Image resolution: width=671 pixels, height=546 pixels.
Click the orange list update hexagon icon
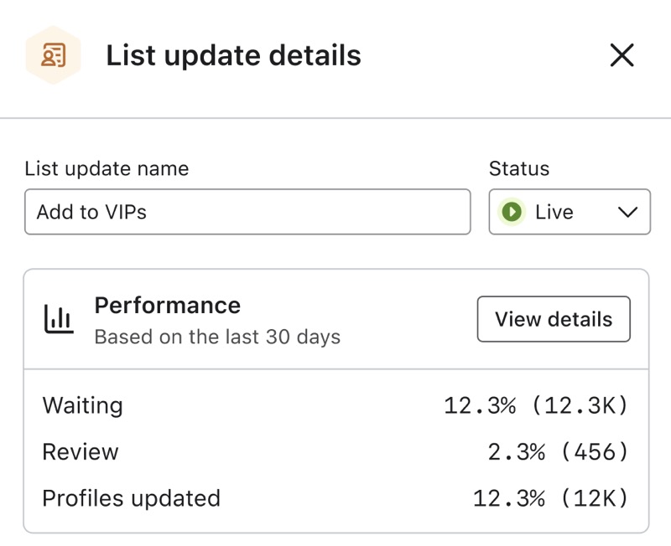(53, 56)
